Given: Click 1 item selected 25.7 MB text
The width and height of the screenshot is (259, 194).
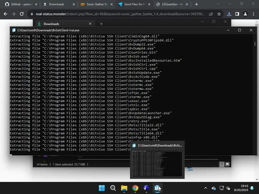Looking at the screenshot, I should pyautogui.click(x=69, y=164).
